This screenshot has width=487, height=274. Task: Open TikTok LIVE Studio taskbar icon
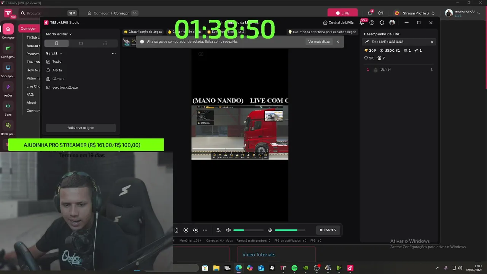point(350,268)
